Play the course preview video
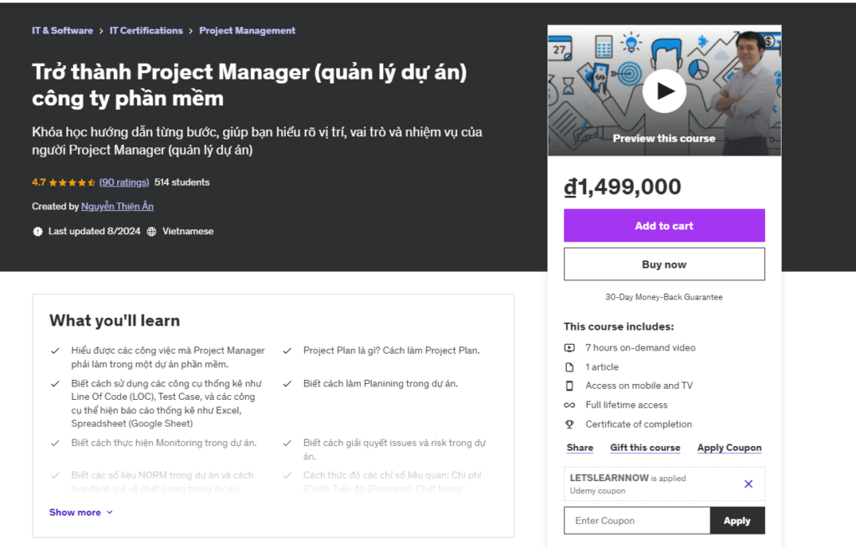Screen dimensions: 856x548 [x=664, y=91]
